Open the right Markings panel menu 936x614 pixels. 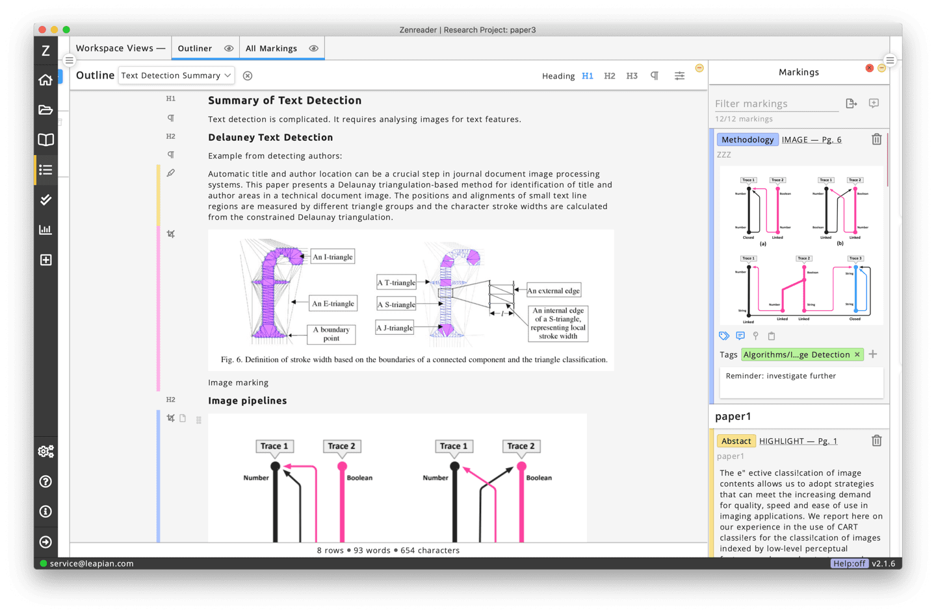tap(890, 60)
